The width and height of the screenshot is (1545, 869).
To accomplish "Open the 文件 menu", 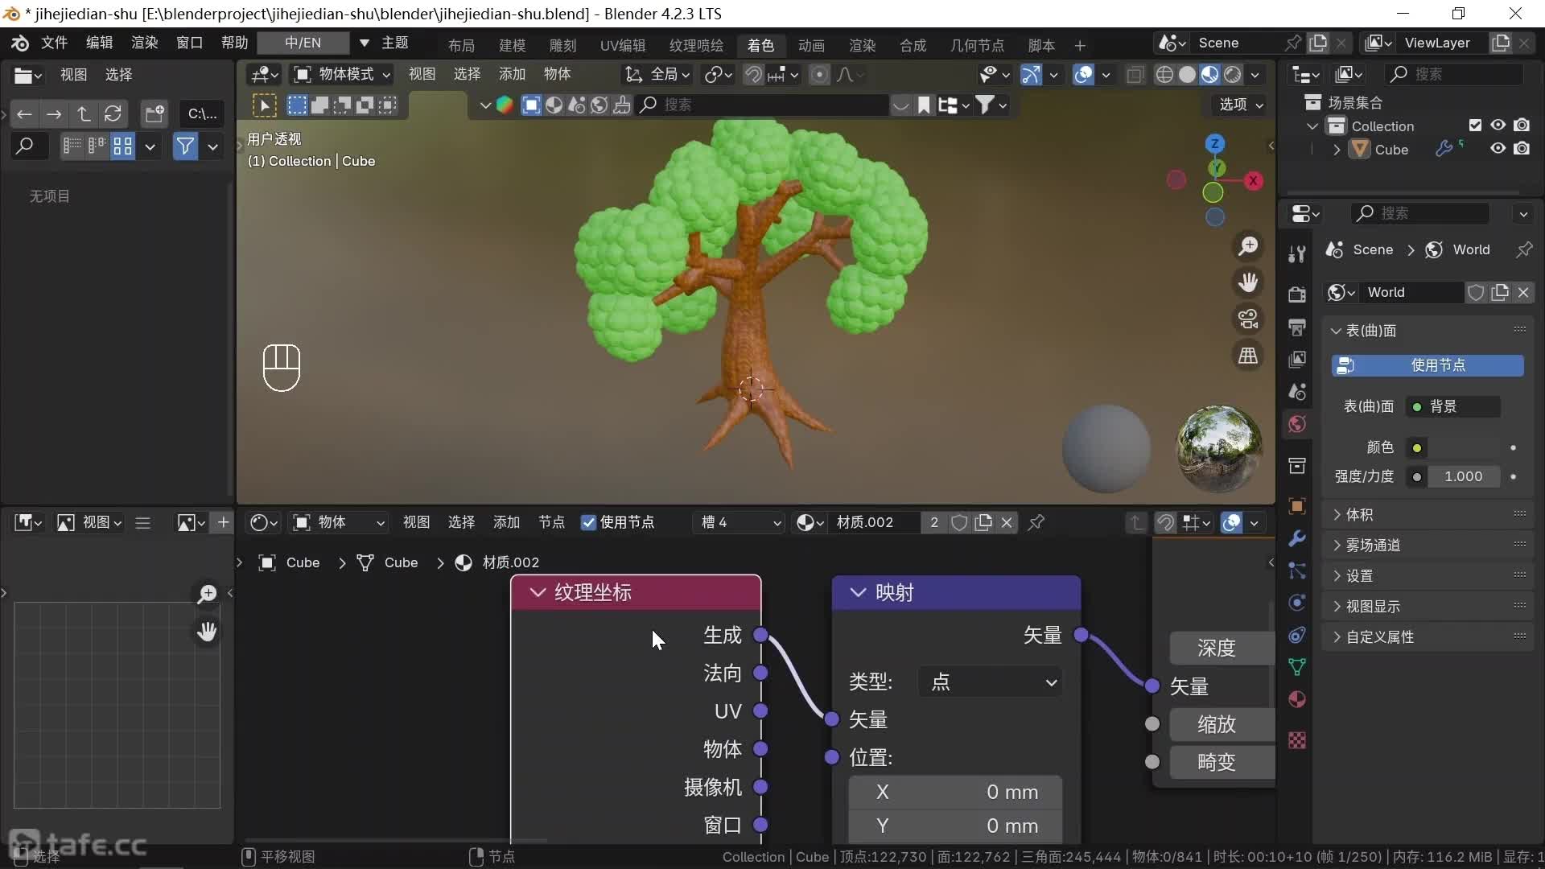I will [x=54, y=43].
